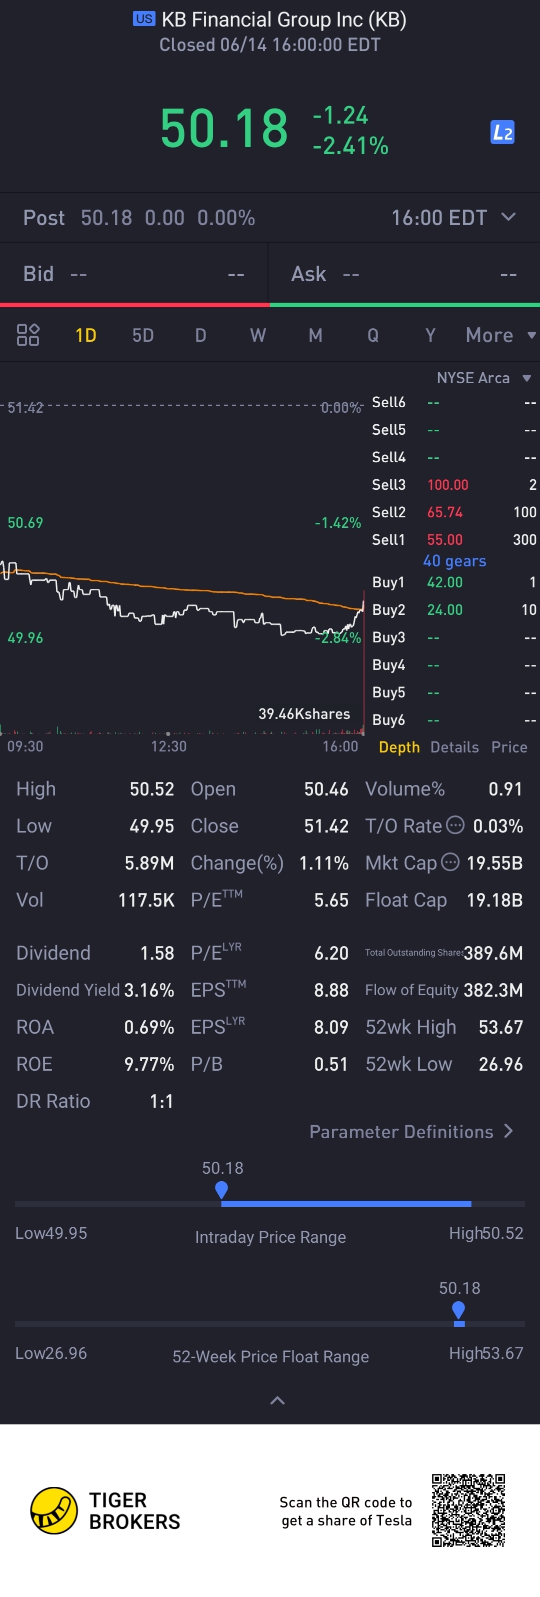Tap the Sell1 55.00 order row
The width and height of the screenshot is (540, 1597).
point(454,539)
